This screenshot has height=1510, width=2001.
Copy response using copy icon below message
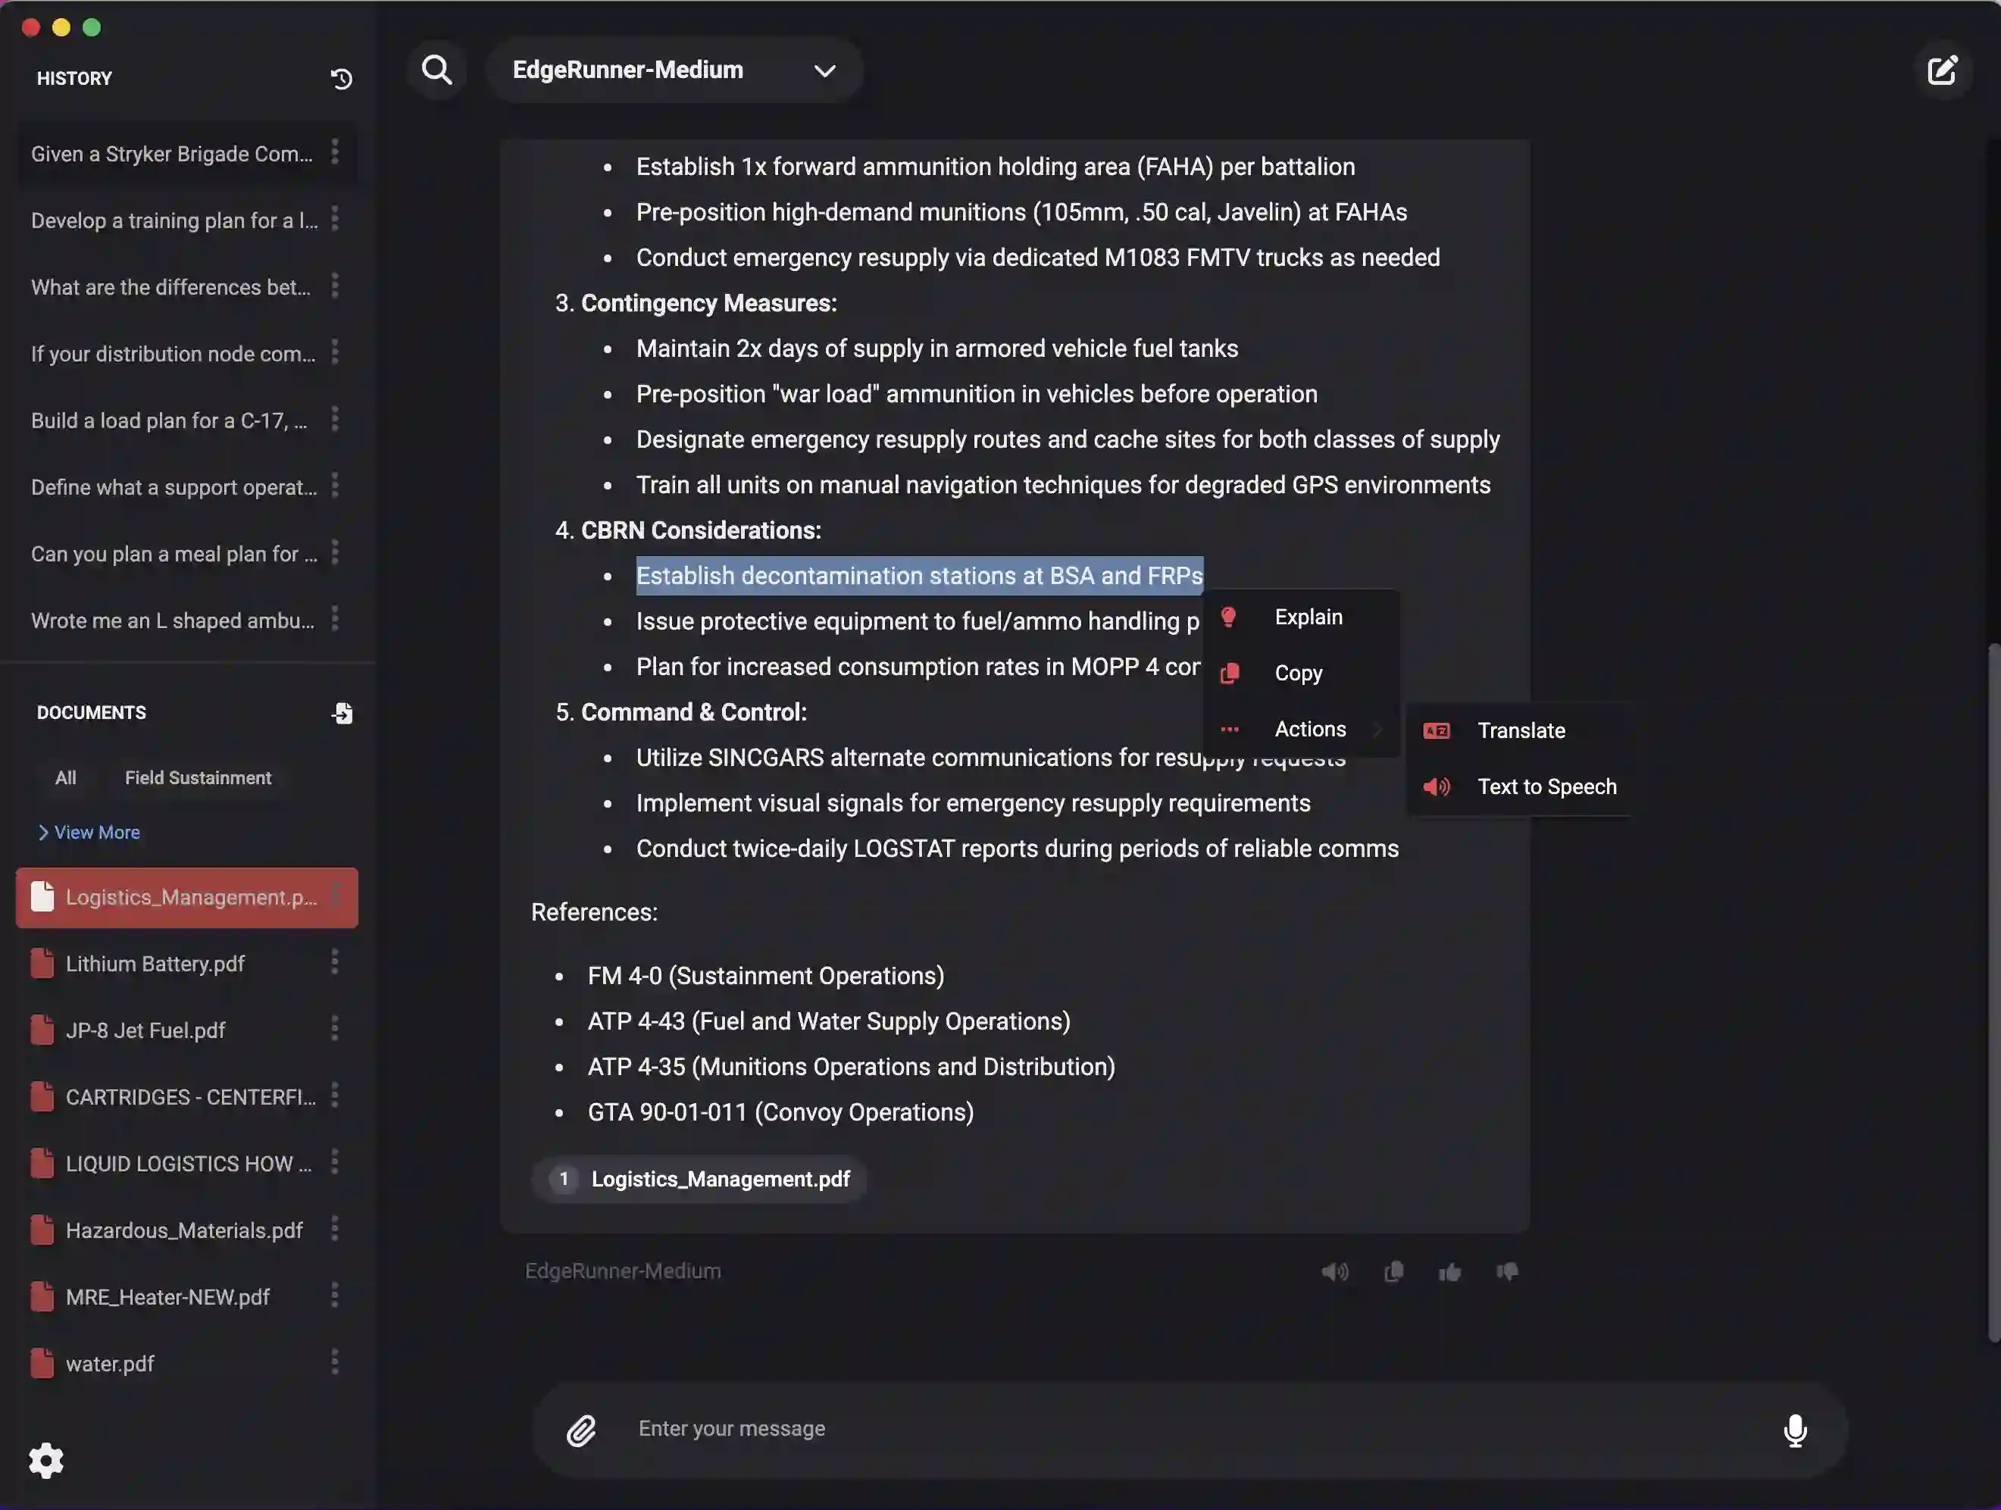[1393, 1271]
